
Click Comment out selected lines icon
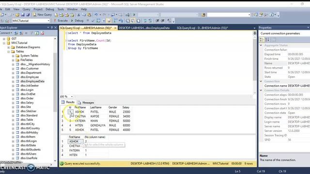tap(145, 20)
